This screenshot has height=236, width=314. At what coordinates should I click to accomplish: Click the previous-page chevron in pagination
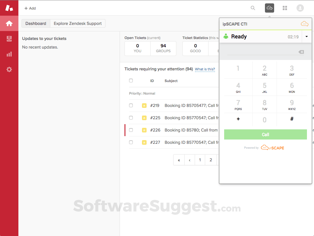[x=189, y=160]
